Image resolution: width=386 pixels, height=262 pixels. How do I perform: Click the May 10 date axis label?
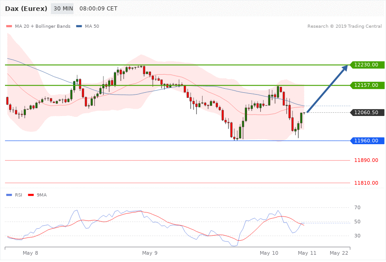click(x=269, y=253)
